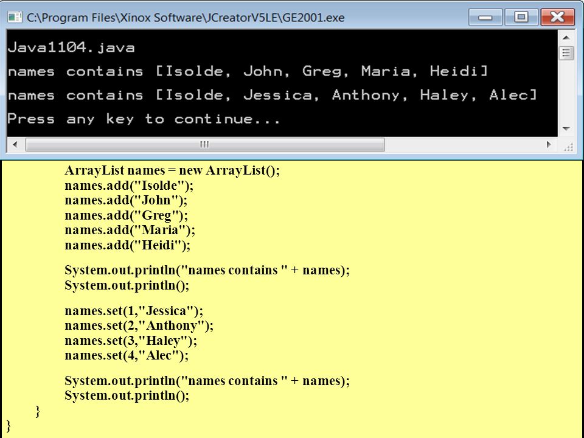Click the output line ending with Heidi]
Viewport: 584px width, 438px height.
pyautogui.click(x=248, y=71)
